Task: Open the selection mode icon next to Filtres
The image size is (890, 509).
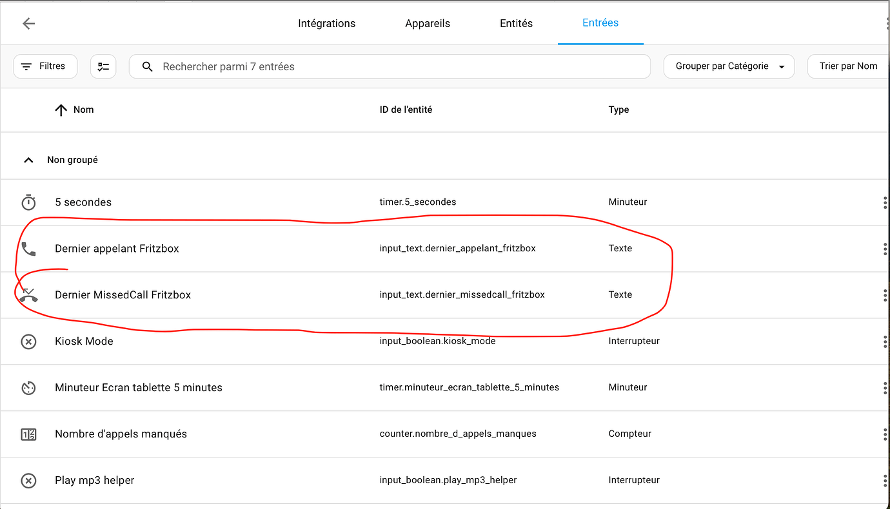Action: (x=103, y=66)
